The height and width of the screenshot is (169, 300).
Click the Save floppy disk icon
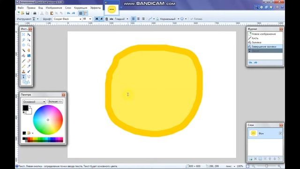tap(28, 13)
